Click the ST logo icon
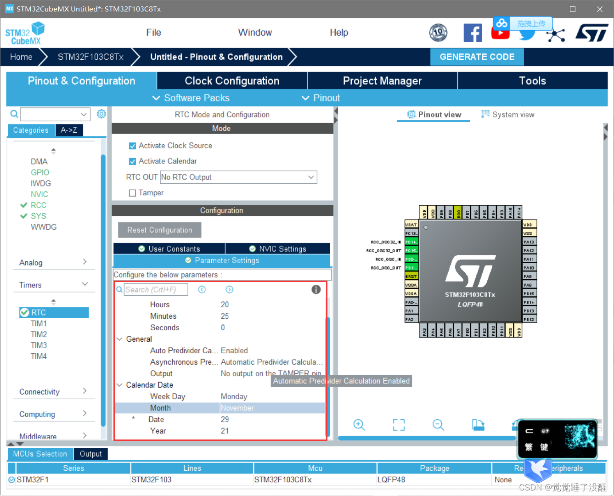Viewport: 614px width, 496px height. (592, 33)
